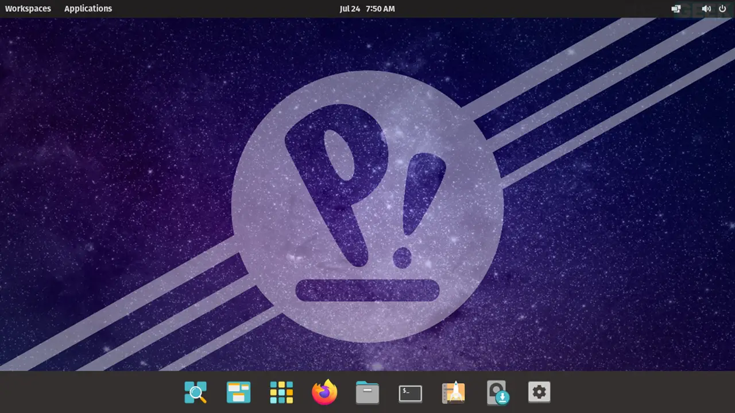735x413 pixels.
Task: Show the Applications grid from the dock
Action: click(281, 393)
